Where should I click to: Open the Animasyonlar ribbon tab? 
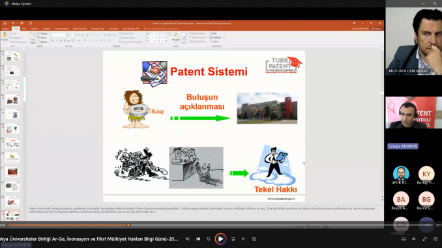(x=61, y=29)
